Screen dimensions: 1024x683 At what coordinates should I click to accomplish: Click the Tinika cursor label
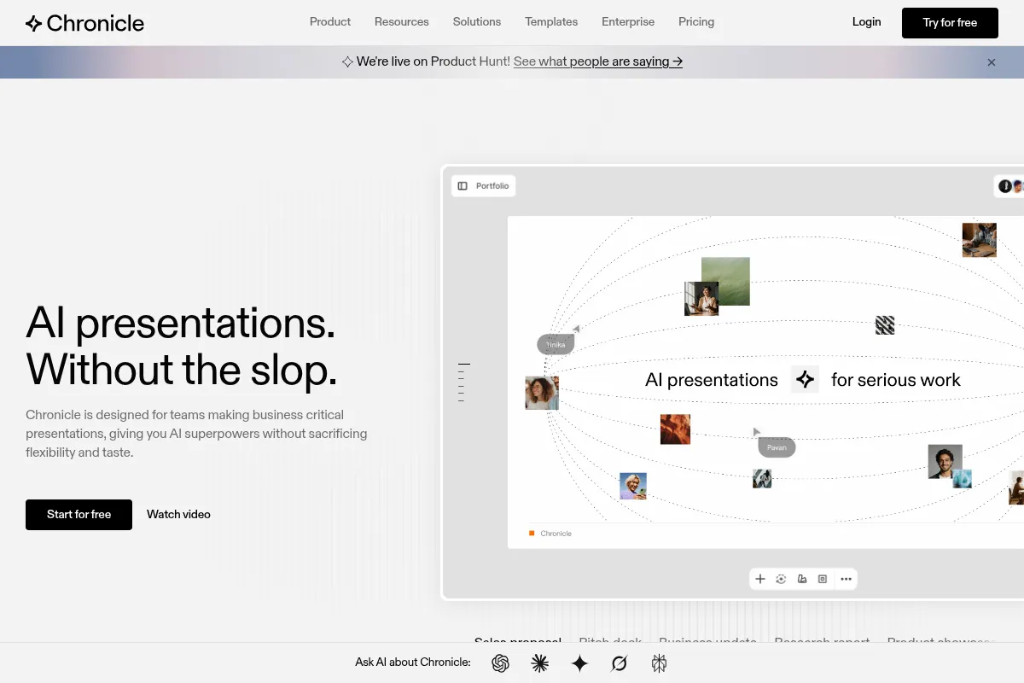click(x=556, y=344)
